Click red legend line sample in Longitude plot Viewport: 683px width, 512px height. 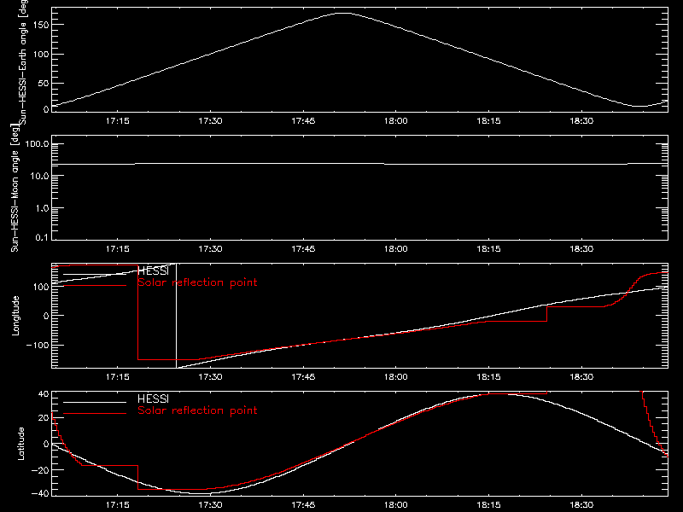[95, 286]
